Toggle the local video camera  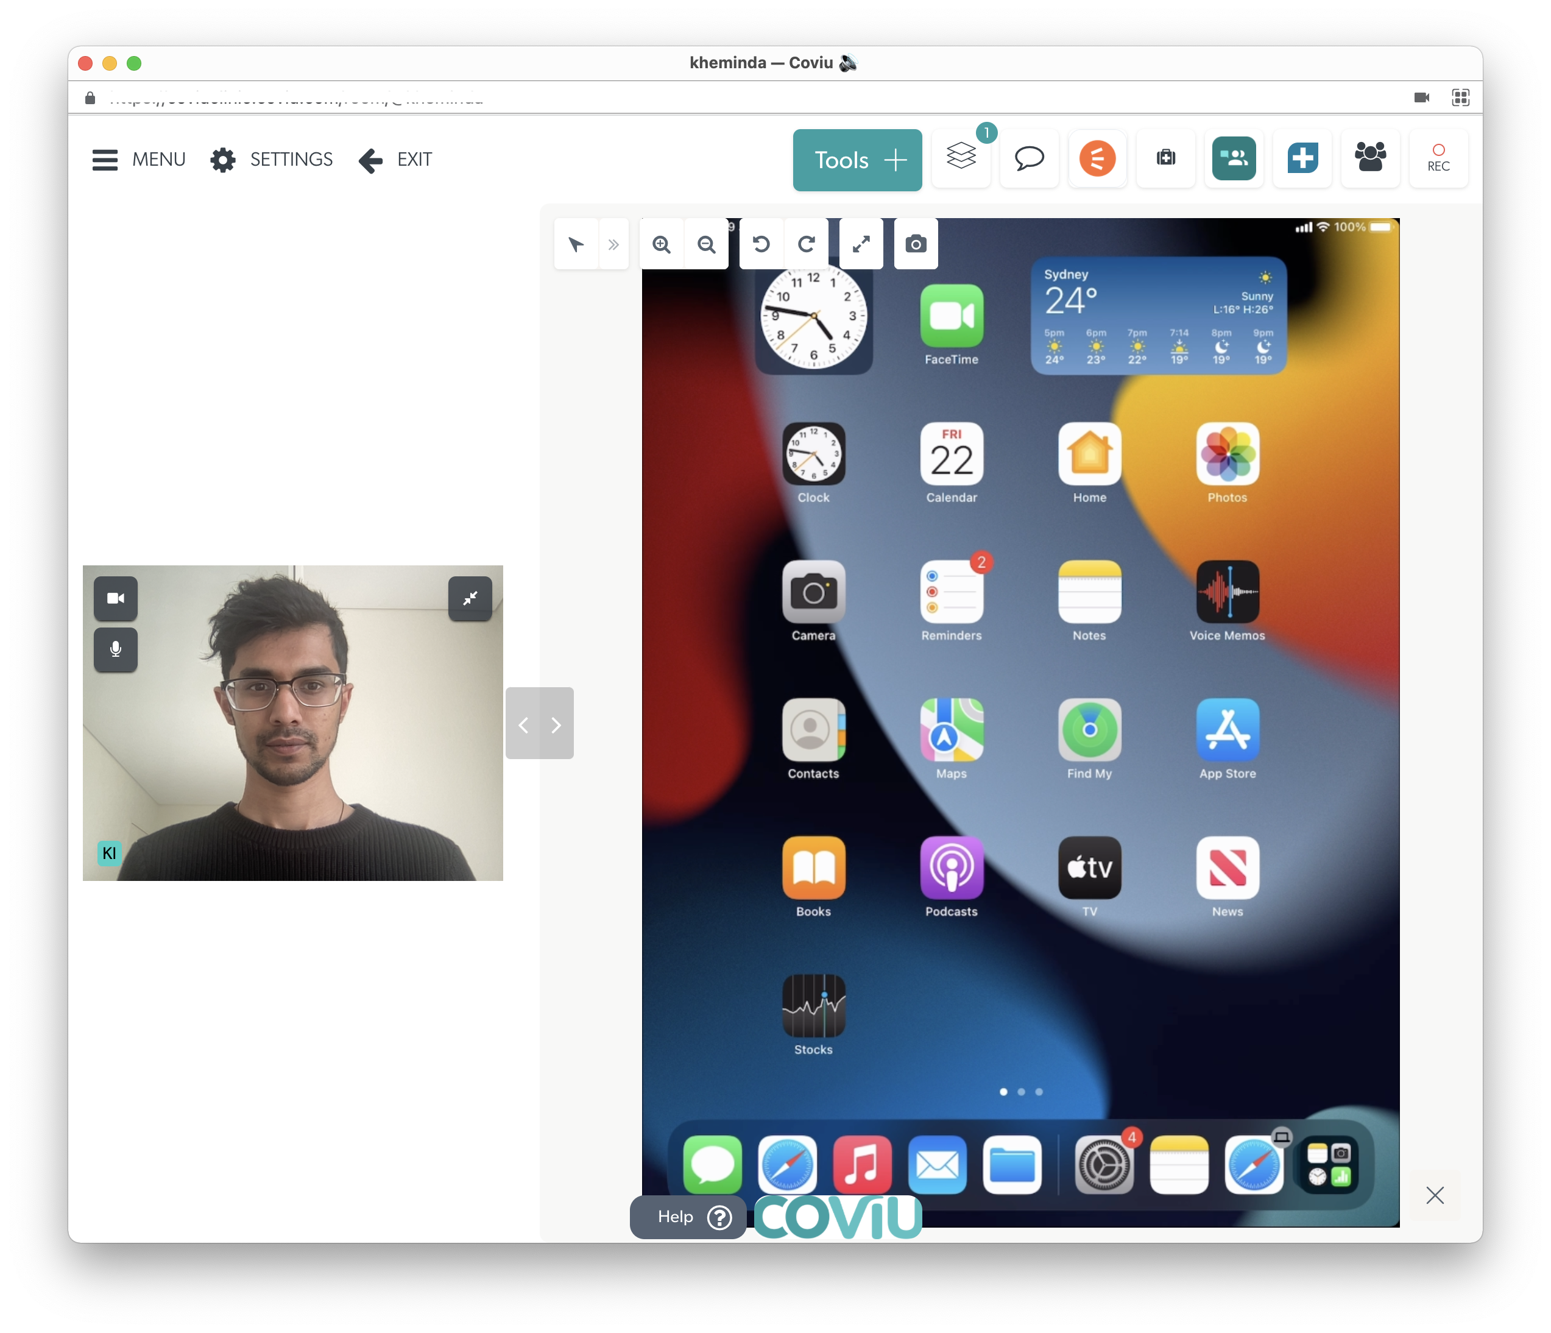tap(115, 598)
